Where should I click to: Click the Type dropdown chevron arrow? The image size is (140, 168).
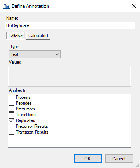pyautogui.click(x=57, y=54)
